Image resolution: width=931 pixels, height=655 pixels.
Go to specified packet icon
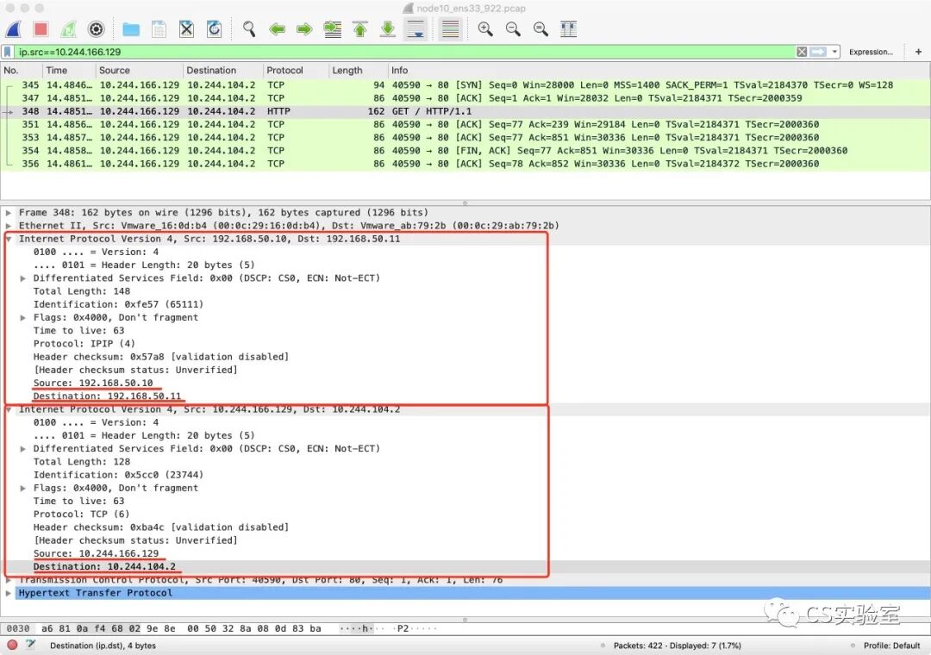point(333,29)
